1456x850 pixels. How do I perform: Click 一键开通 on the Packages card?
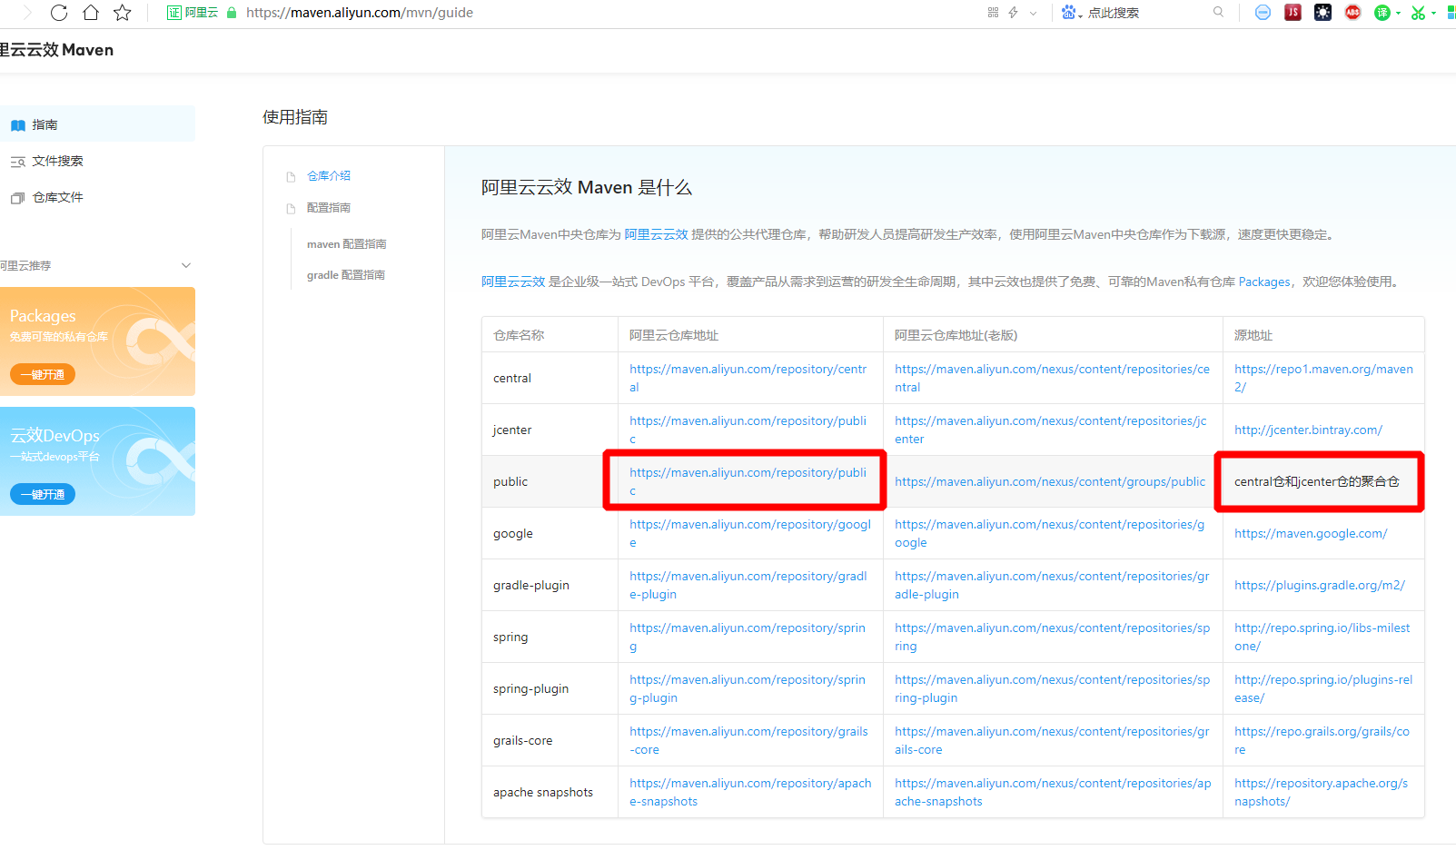pyautogui.click(x=42, y=374)
